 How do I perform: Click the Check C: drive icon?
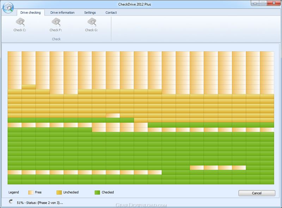click(20, 22)
